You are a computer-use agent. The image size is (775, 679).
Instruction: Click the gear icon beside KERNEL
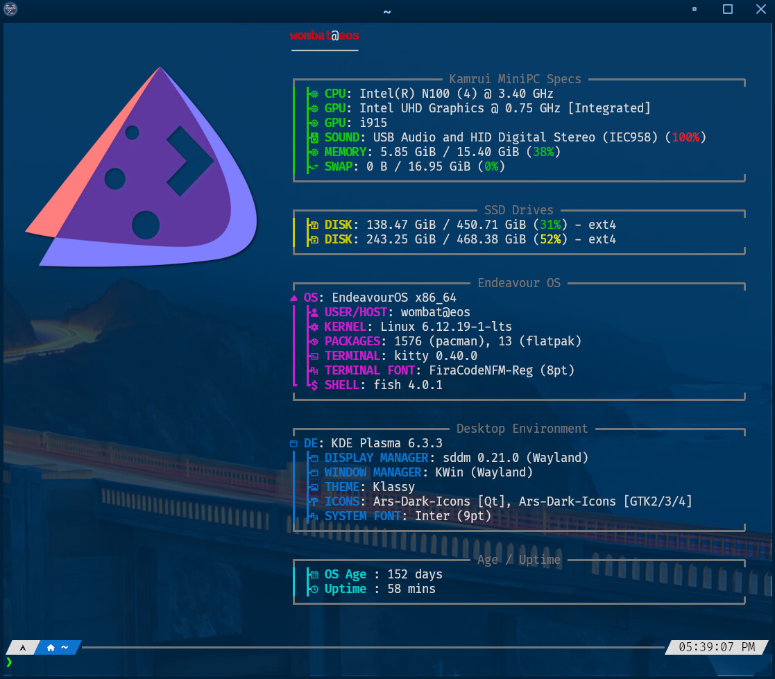pos(314,327)
